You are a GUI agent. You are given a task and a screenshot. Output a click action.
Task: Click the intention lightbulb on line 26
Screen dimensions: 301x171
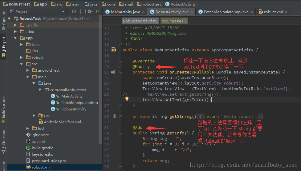(127, 99)
